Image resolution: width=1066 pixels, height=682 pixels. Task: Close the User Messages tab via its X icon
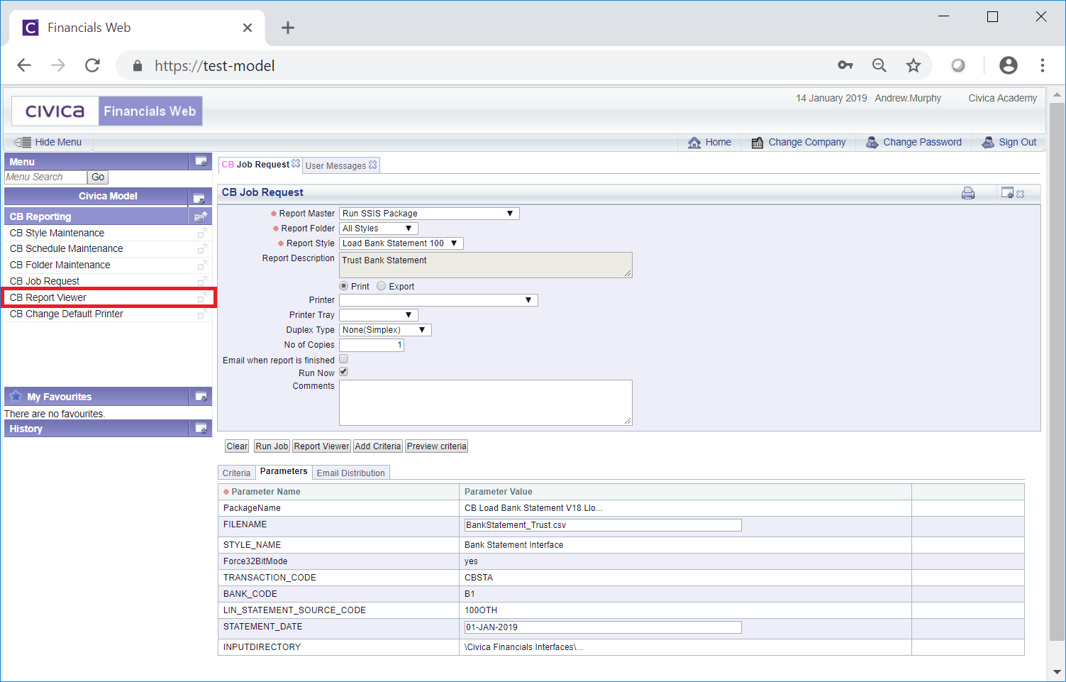tap(373, 165)
